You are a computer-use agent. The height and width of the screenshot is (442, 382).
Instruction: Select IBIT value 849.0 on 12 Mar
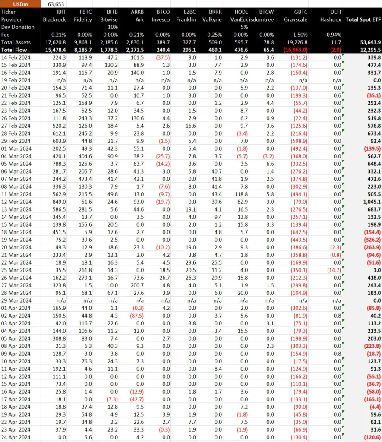pos(59,202)
